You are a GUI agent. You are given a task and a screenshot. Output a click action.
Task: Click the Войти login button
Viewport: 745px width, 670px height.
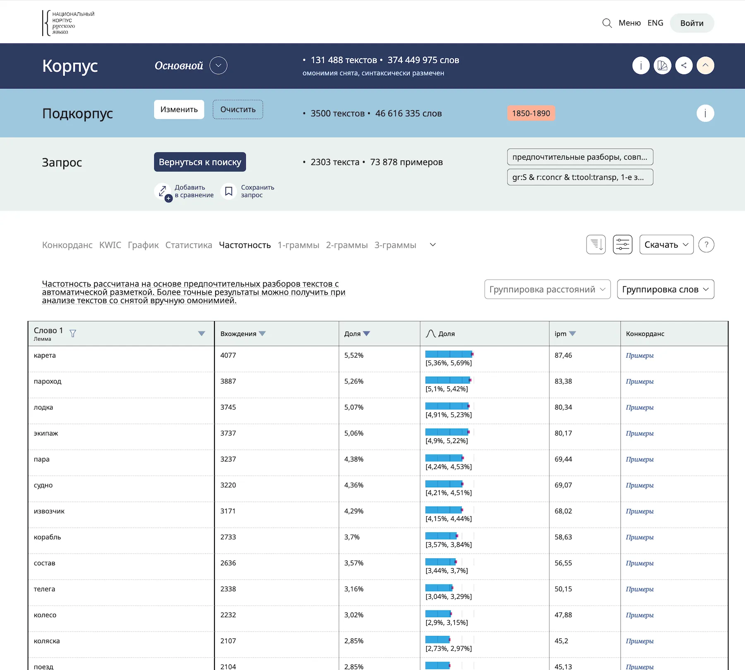(692, 23)
